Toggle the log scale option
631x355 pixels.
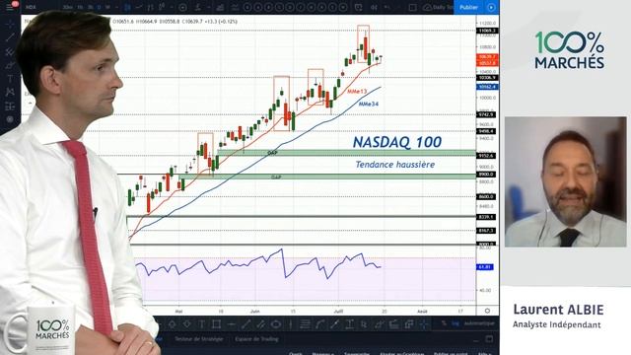pos(456,323)
